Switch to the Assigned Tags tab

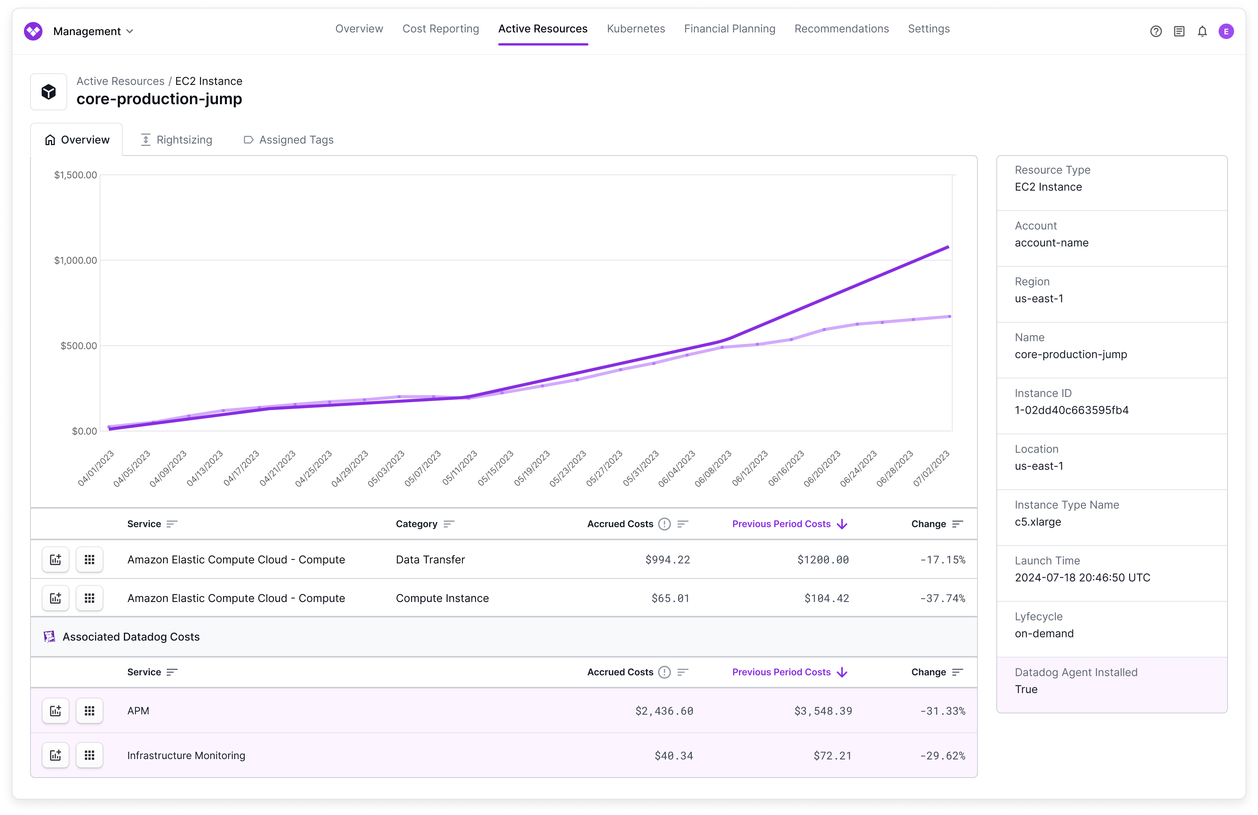[288, 140]
